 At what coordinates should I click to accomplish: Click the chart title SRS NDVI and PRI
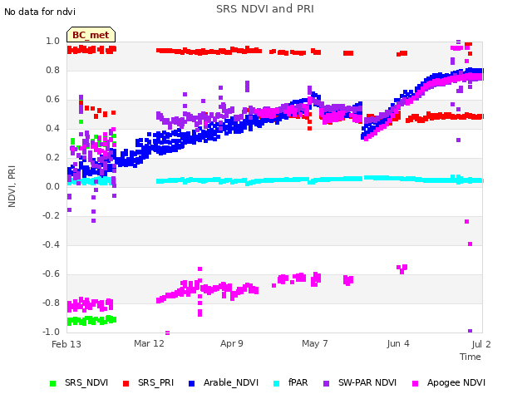coord(265,8)
